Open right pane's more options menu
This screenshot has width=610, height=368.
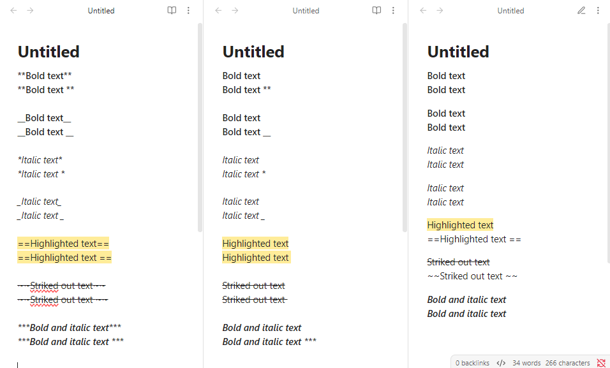(x=598, y=10)
